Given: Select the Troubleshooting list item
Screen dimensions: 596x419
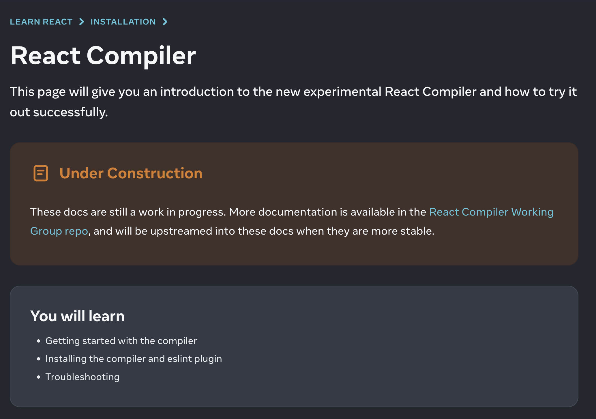Looking at the screenshot, I should click(83, 377).
